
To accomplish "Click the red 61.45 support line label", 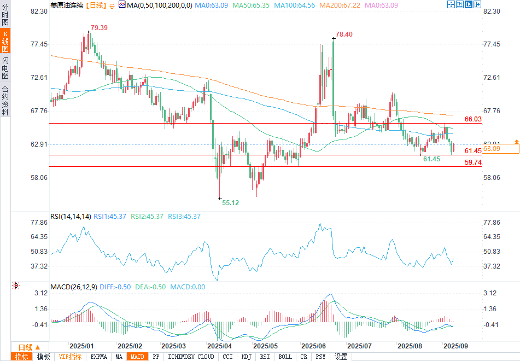I will click(x=473, y=151).
